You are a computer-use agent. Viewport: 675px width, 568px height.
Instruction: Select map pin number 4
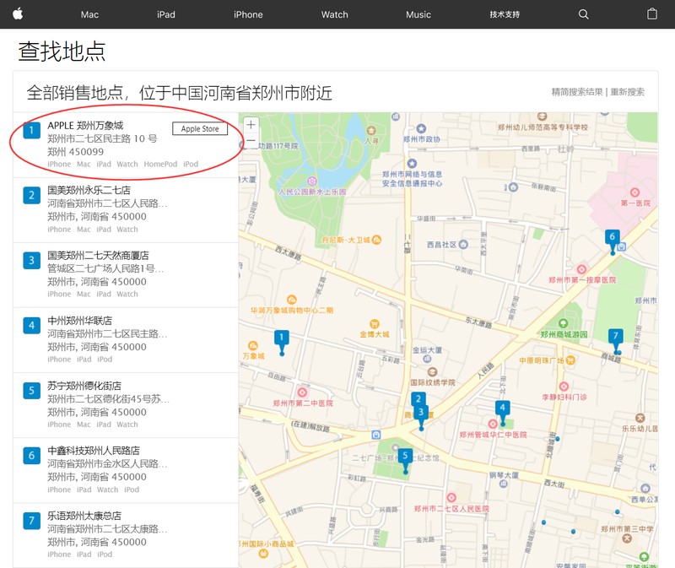502,413
